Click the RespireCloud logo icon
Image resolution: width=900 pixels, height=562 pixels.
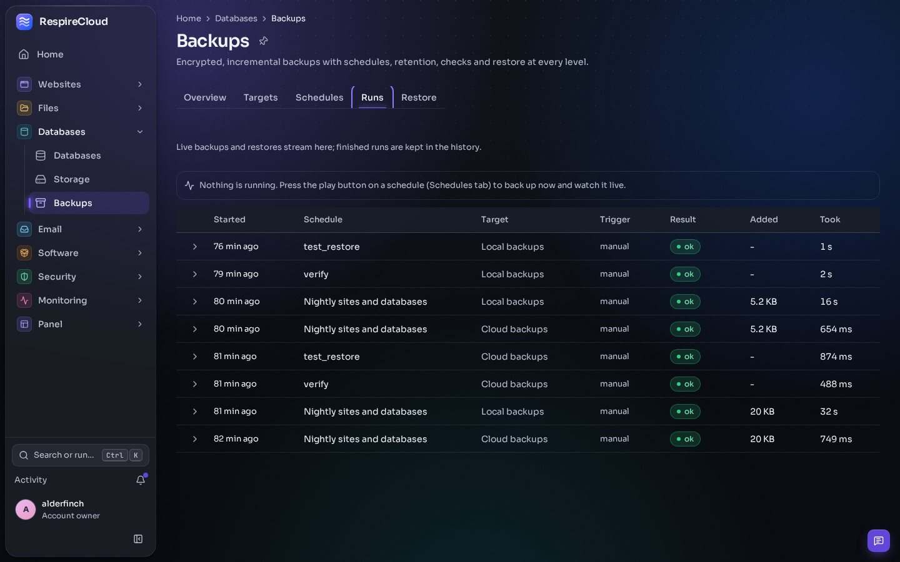(x=24, y=22)
